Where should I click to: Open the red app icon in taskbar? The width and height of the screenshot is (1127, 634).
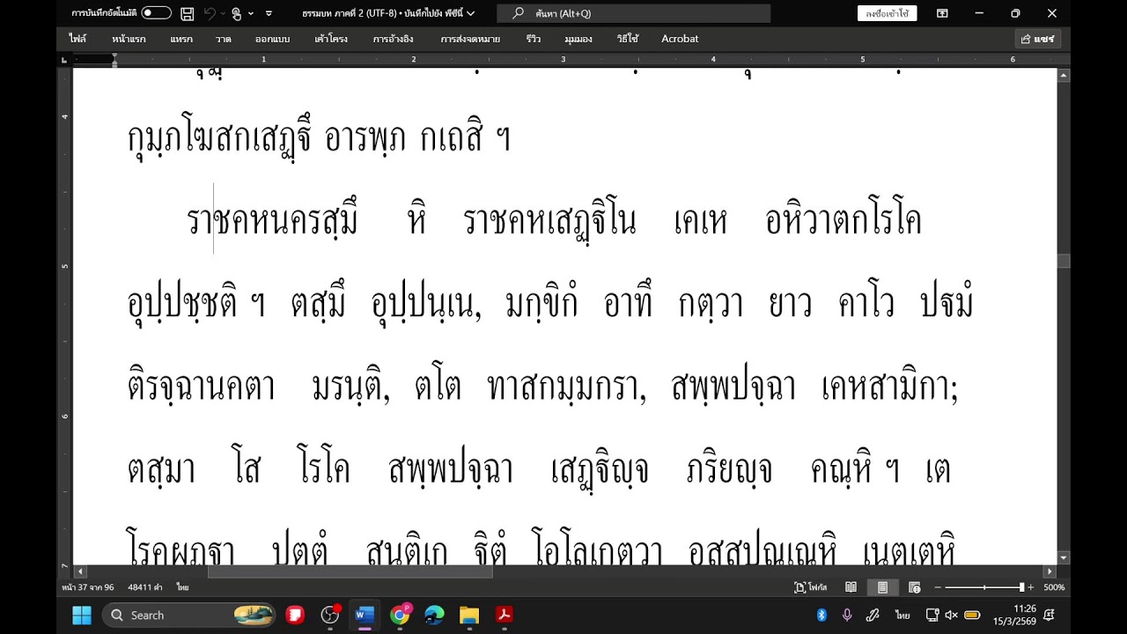[295, 615]
